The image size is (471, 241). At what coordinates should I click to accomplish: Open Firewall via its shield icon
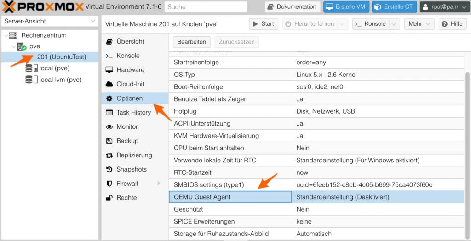[109, 184]
